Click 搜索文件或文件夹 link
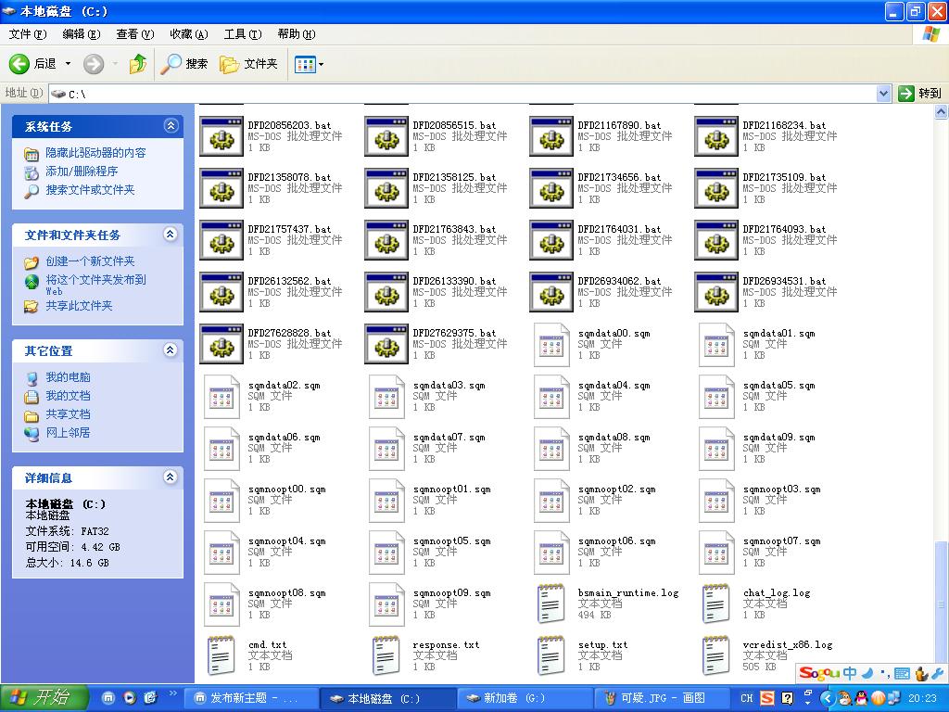Viewport: 949px width, 712px height. [x=90, y=190]
